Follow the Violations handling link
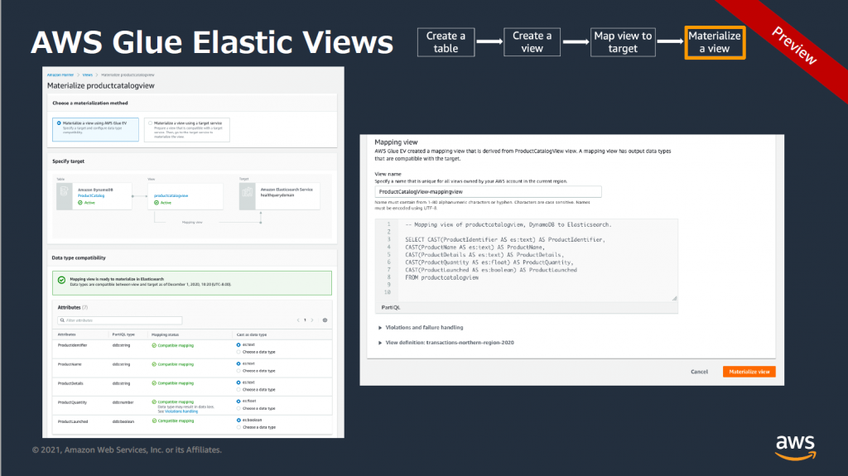848x476 pixels. point(181,411)
